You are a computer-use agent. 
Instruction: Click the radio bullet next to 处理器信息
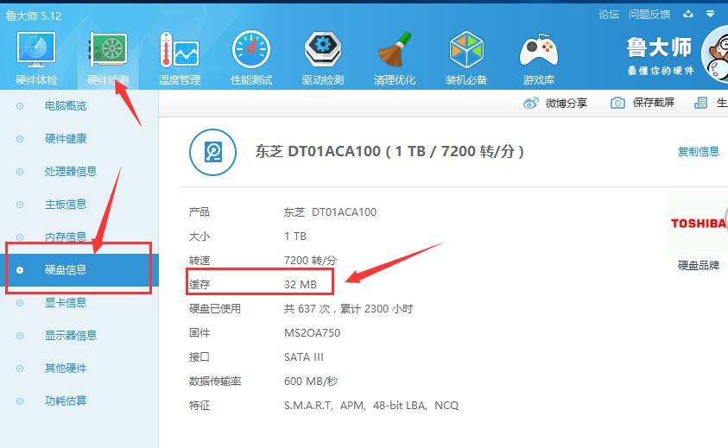pos(20,172)
